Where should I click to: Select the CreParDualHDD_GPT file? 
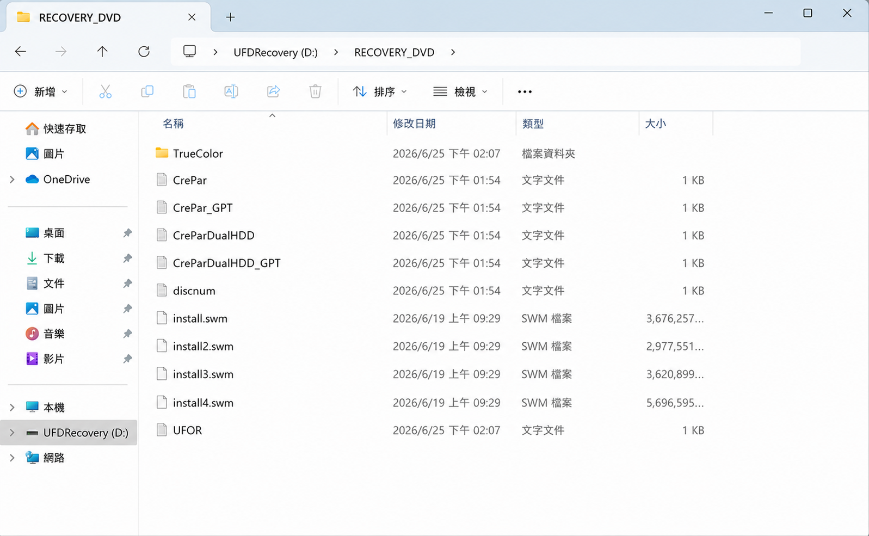(x=226, y=263)
